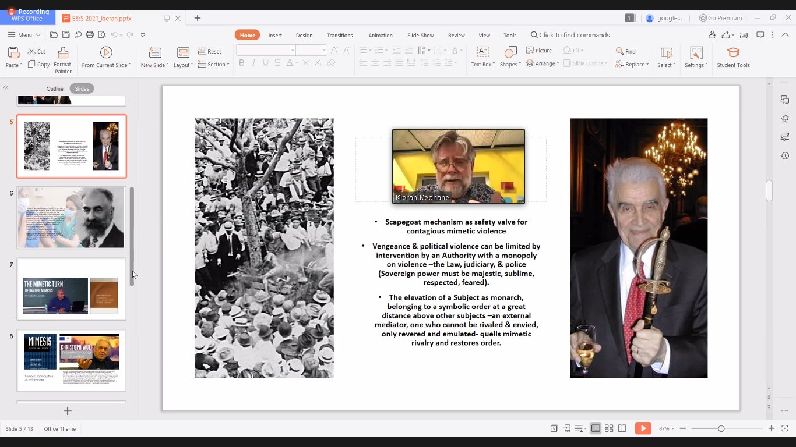The image size is (796, 447).
Task: Open the font name combo box
Action: pos(266,51)
